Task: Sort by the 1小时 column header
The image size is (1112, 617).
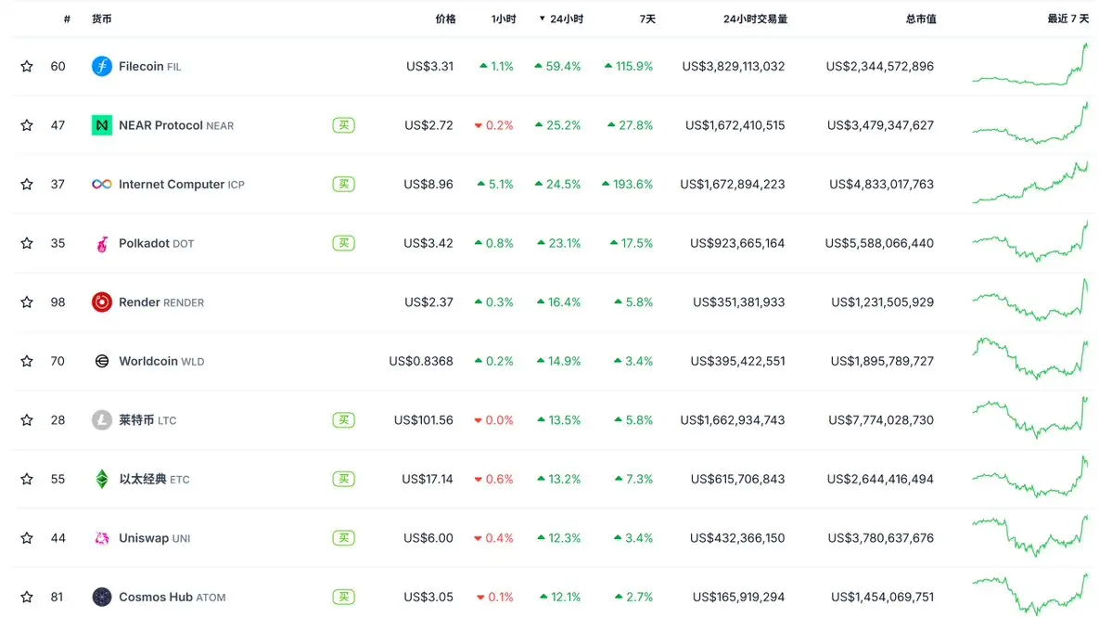Action: point(504,19)
